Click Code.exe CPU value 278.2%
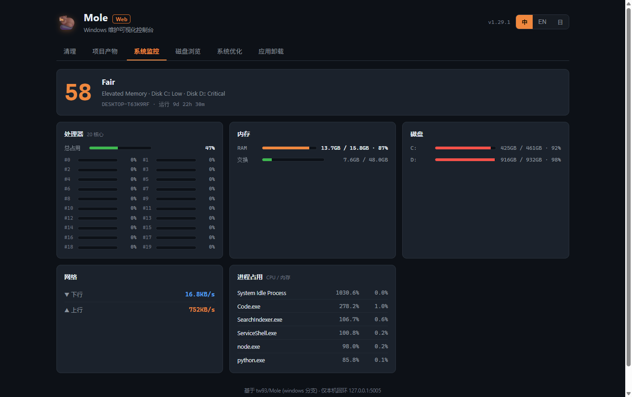Viewport: 632px width, 397px height. point(349,306)
